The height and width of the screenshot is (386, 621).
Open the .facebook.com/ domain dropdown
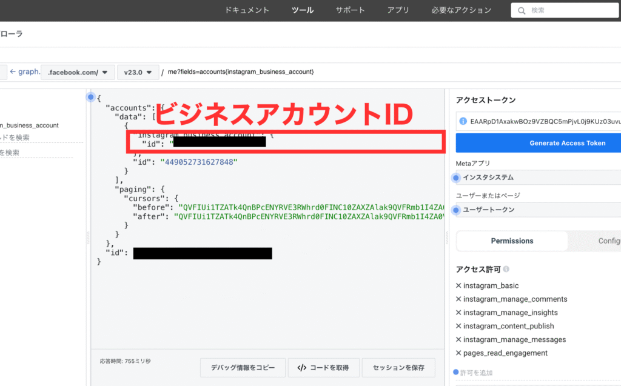78,73
